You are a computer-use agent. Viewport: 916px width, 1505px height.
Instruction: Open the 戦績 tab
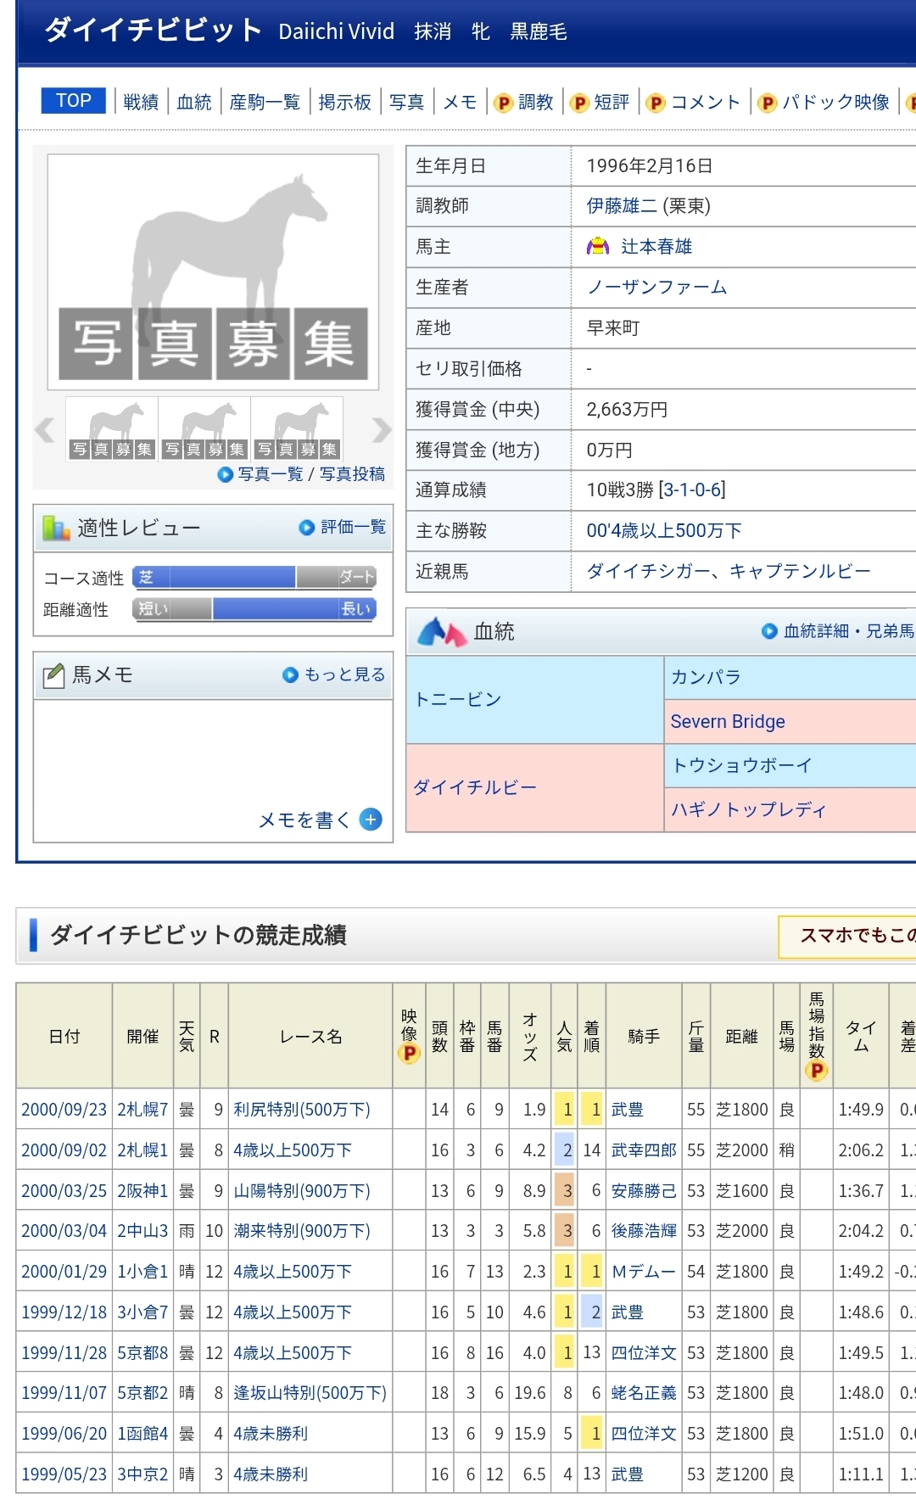141,103
